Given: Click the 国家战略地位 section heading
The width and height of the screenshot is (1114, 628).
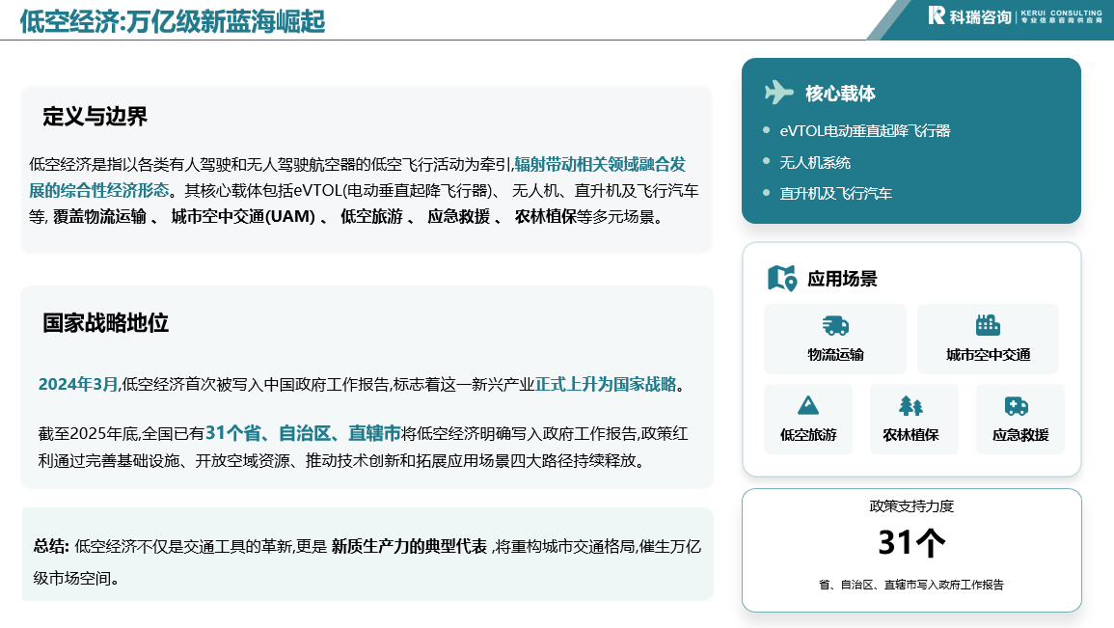Looking at the screenshot, I should pos(105,323).
